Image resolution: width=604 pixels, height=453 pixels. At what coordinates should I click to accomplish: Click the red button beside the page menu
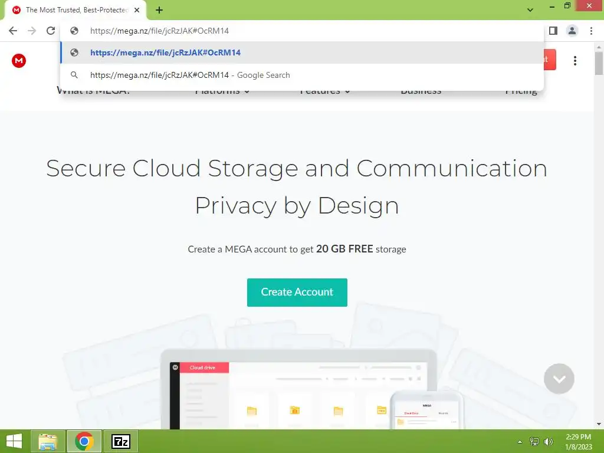(550, 60)
